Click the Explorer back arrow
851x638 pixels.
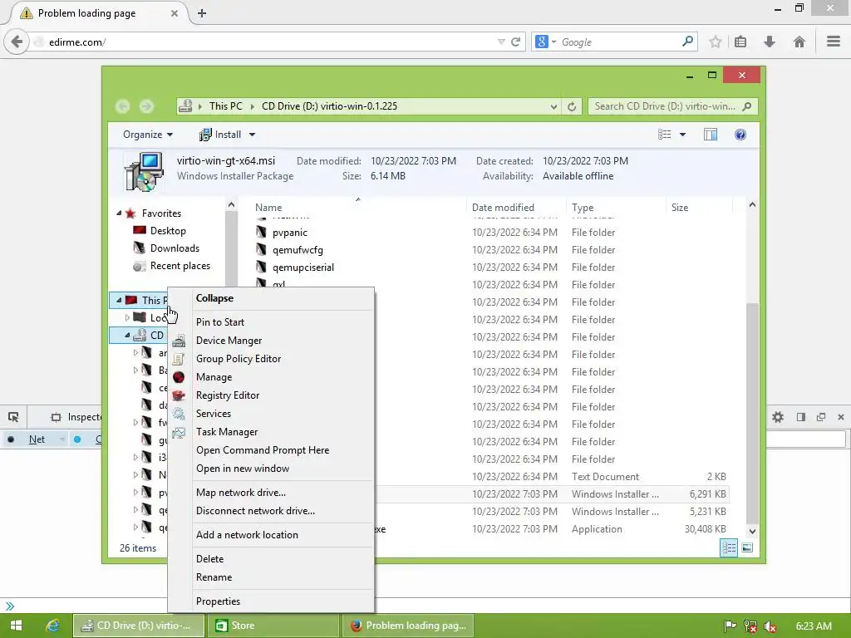(123, 106)
